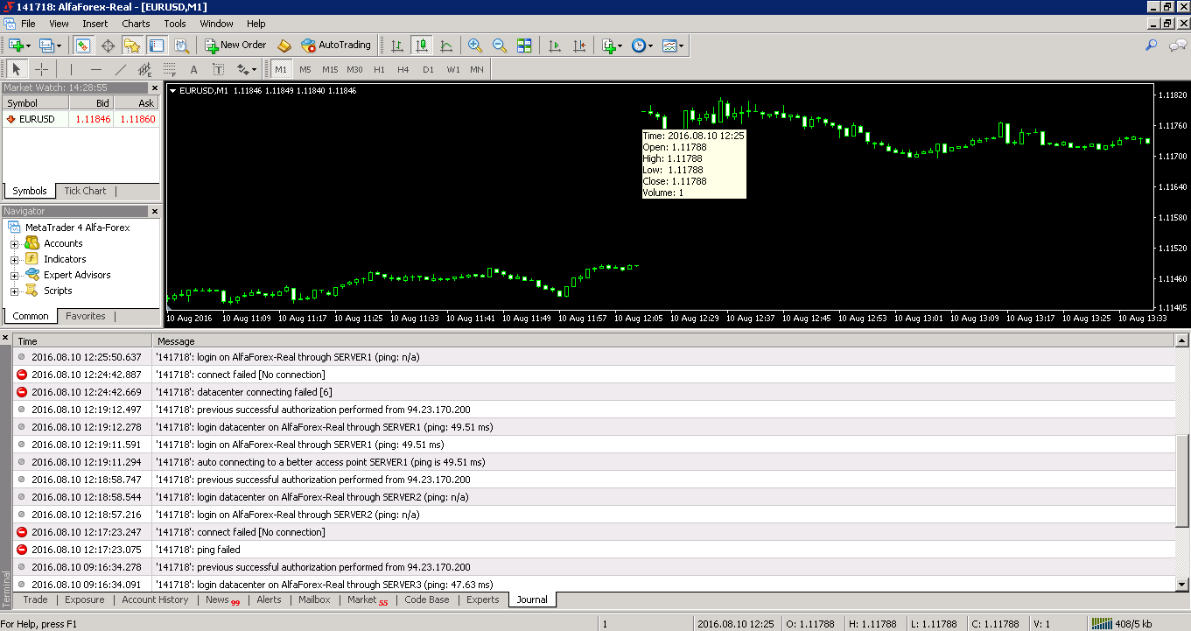Tile chart windows icon
Viewport: 1191px width, 631px height.
[x=524, y=46]
